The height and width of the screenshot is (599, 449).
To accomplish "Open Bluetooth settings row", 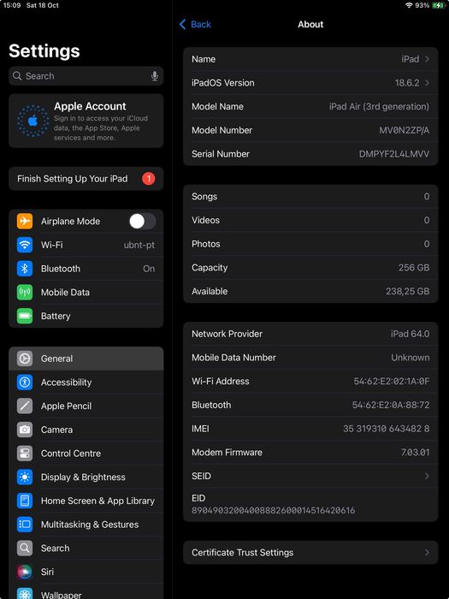I will (x=86, y=269).
